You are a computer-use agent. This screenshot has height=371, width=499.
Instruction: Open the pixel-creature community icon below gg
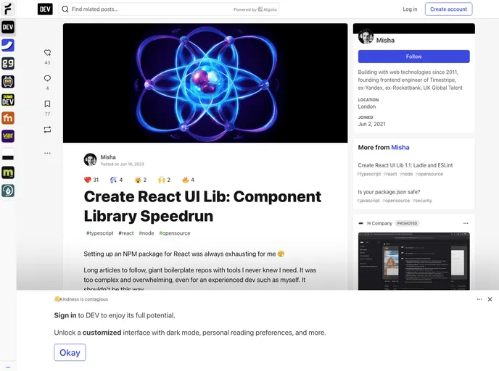pos(8,82)
